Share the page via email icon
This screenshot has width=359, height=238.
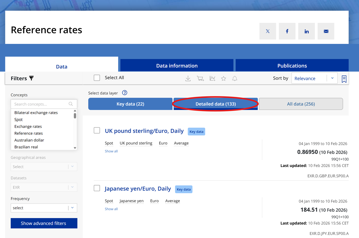[326, 31]
